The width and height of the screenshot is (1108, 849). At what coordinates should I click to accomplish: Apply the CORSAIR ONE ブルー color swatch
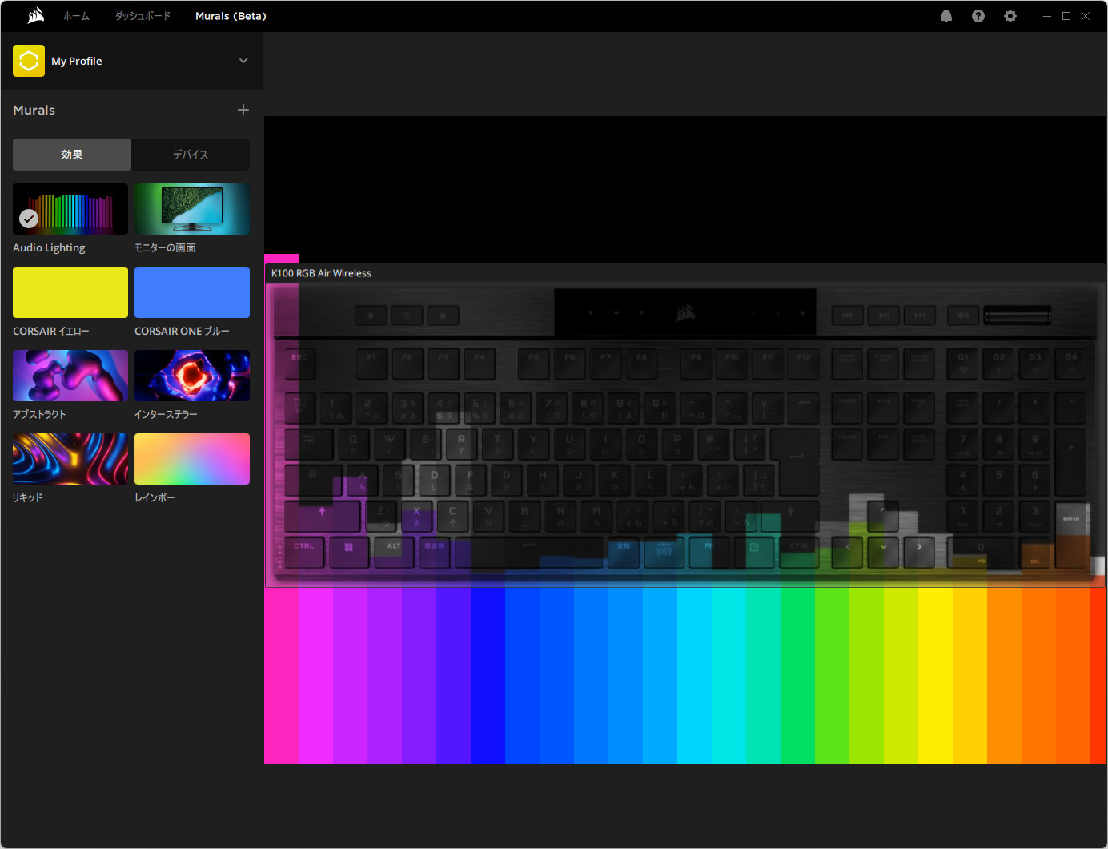click(192, 292)
